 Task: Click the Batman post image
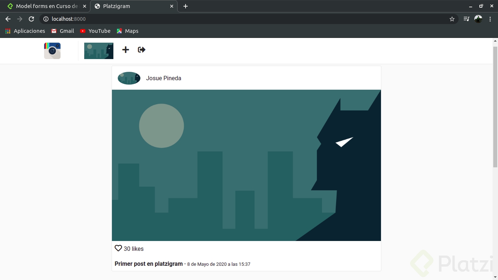(x=246, y=165)
